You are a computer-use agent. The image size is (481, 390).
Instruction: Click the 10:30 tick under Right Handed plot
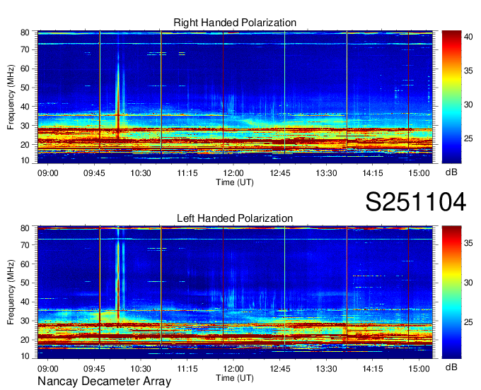[x=141, y=172]
